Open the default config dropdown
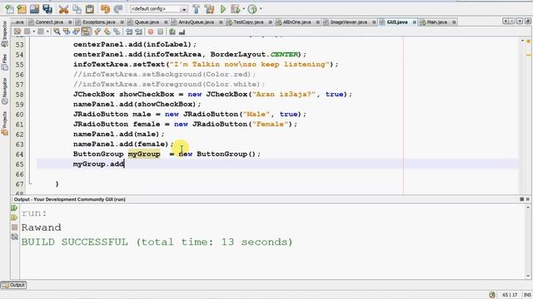Viewport: 533px width, 299px height. click(x=159, y=9)
